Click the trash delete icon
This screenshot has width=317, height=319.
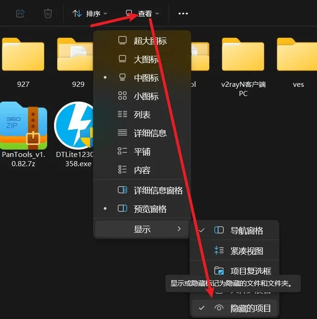pos(48,13)
